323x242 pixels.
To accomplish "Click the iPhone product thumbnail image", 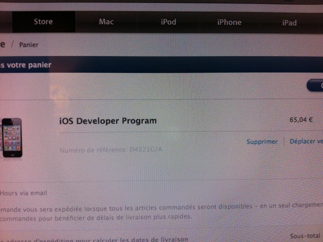I will point(12,138).
